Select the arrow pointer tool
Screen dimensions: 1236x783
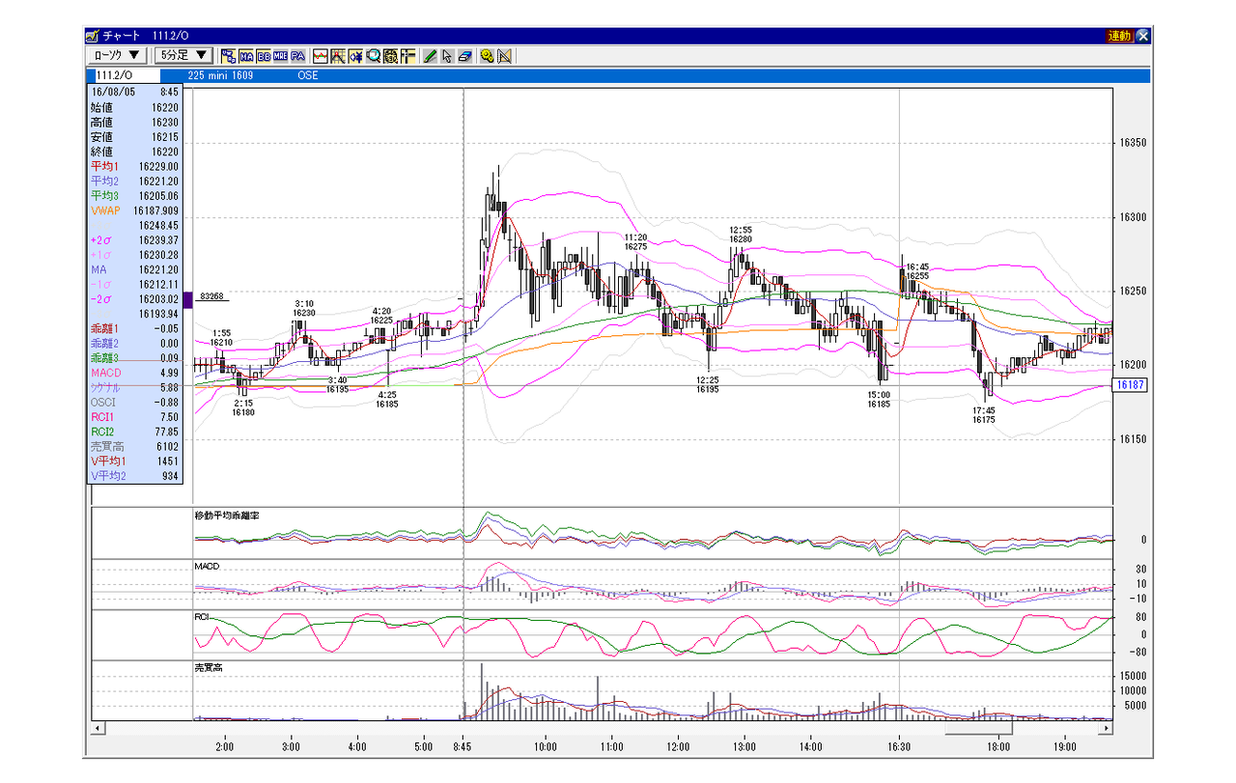[447, 56]
